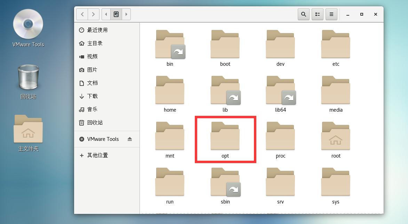The width and height of the screenshot is (408, 224).
Task: Open 回收站 from the sidebar
Action: tap(96, 122)
